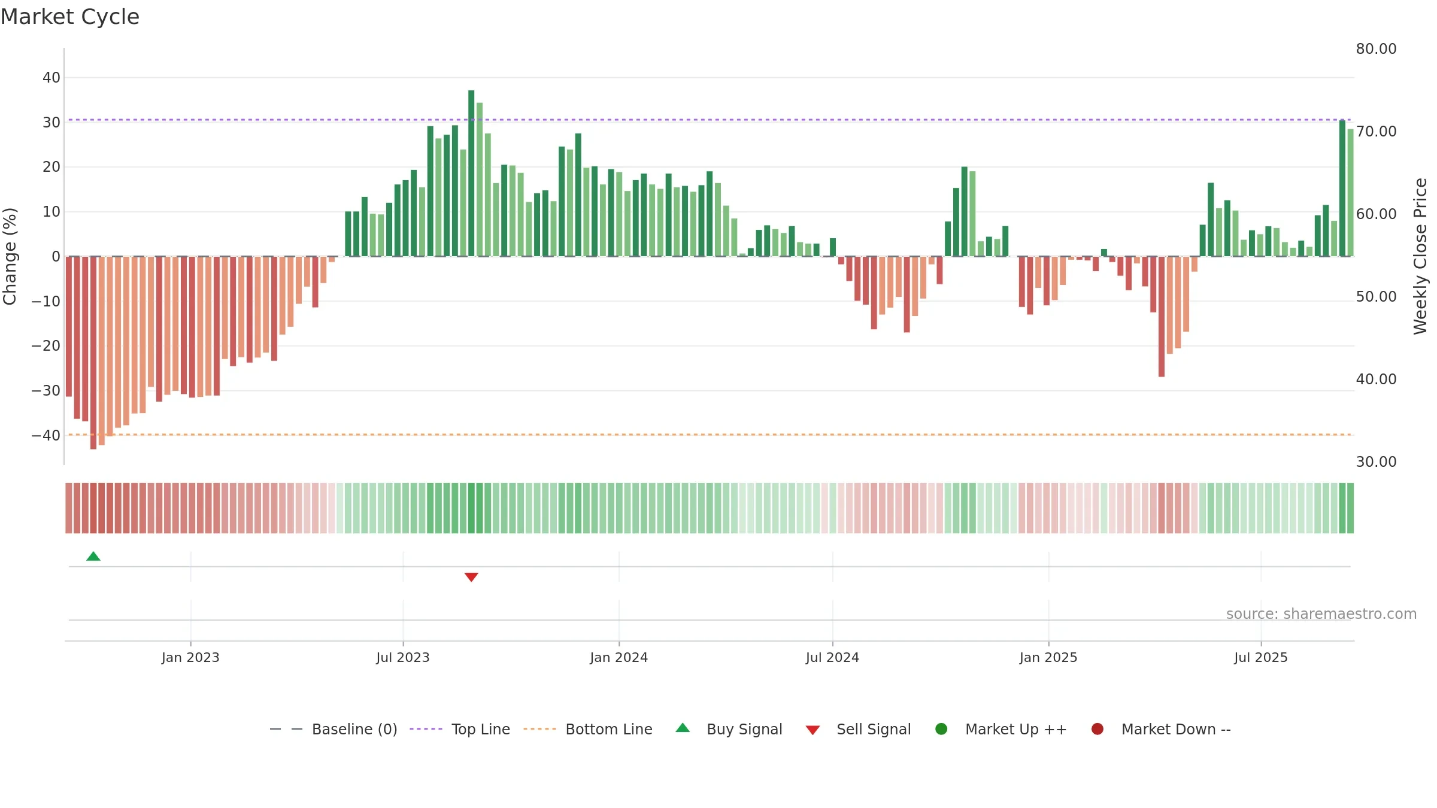The width and height of the screenshot is (1437, 808).
Task: Click the last dark green bar at the chart's right edge
Action: tap(1342, 188)
